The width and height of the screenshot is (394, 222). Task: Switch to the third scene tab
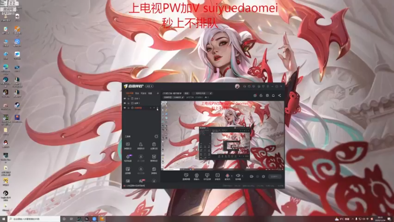pyautogui.click(x=143, y=93)
